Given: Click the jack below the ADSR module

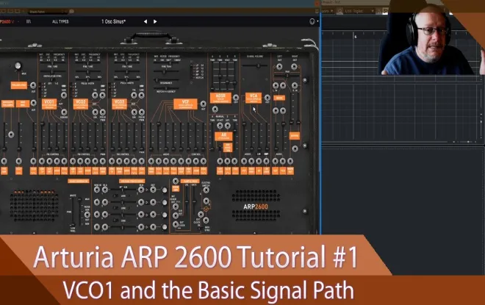Looking at the screenshot, I should point(215,110).
